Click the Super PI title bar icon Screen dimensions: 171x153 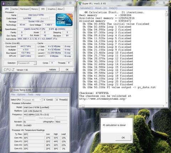pyautogui.click(x=80, y=4)
